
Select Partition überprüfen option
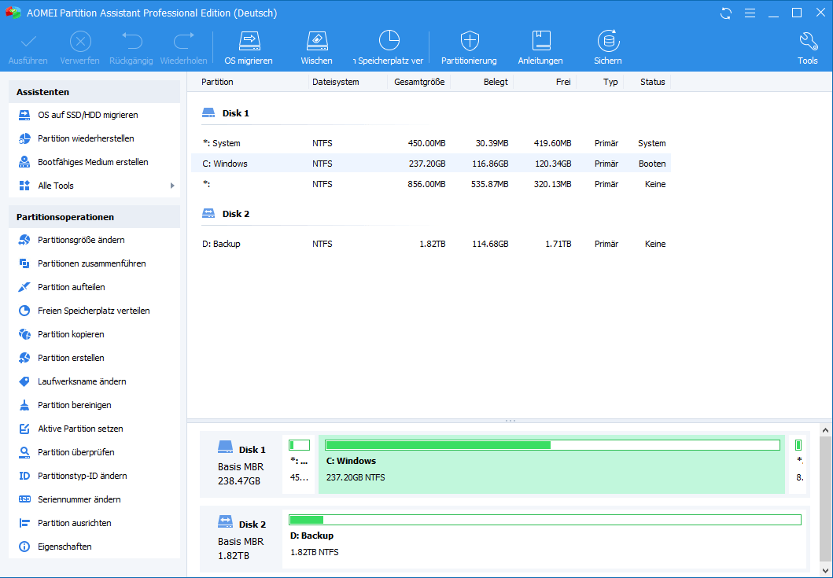76,452
